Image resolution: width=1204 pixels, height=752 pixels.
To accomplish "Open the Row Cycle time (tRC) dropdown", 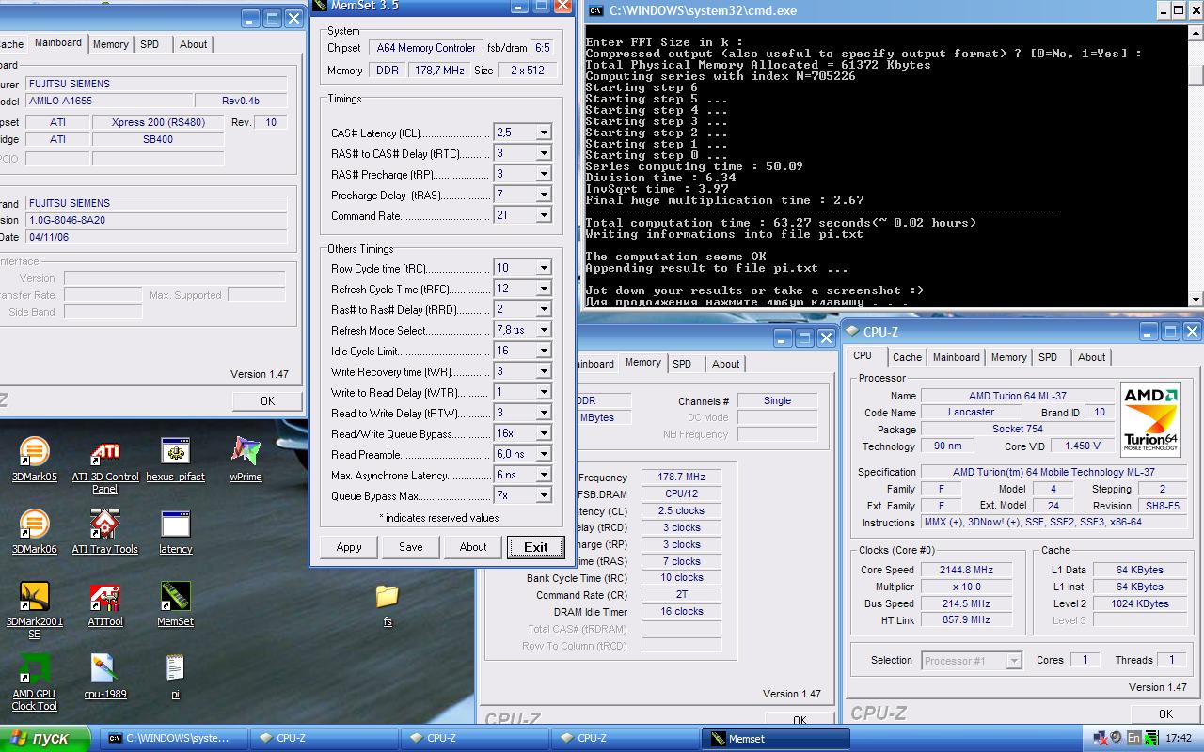I will point(543,268).
